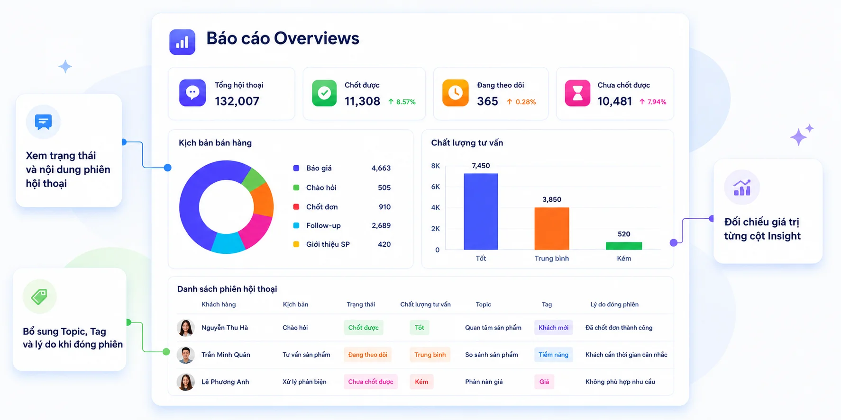Click the Xử lý phản biện script cell
The height and width of the screenshot is (420, 841).
tap(304, 382)
